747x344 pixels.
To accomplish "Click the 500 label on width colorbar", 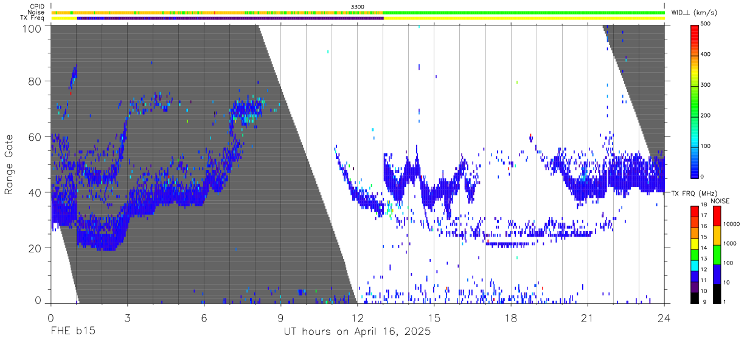I will tap(706, 24).
